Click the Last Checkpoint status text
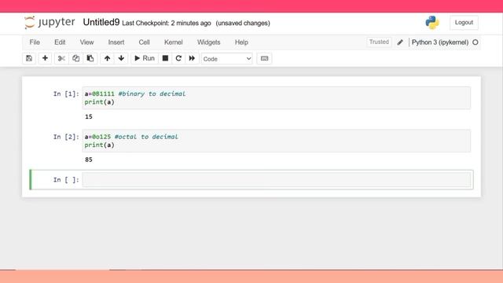 tap(167, 23)
